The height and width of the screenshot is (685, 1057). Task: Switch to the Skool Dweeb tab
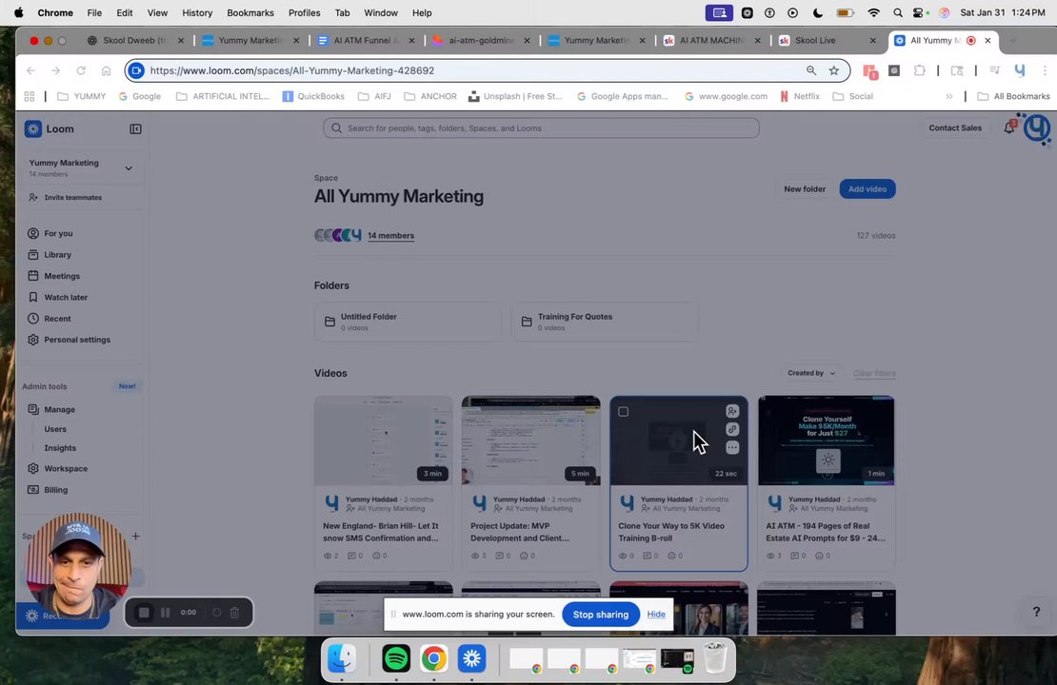tap(135, 40)
